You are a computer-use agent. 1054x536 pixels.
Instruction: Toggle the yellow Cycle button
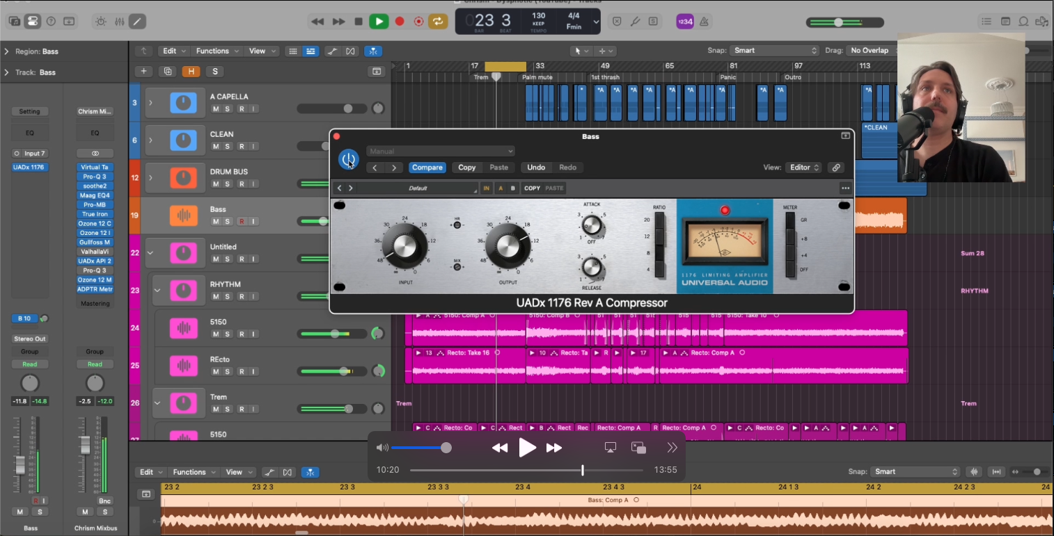(x=438, y=22)
